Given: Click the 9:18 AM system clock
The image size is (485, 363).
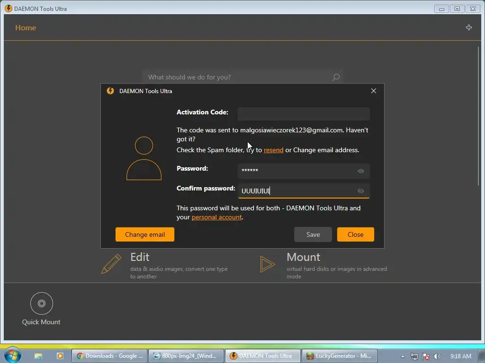Looking at the screenshot, I should coord(461,356).
